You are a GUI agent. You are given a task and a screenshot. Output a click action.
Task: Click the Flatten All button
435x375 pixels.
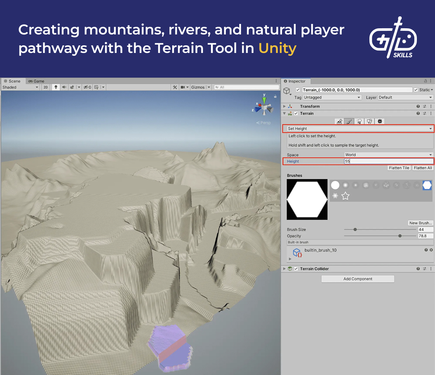pyautogui.click(x=423, y=168)
